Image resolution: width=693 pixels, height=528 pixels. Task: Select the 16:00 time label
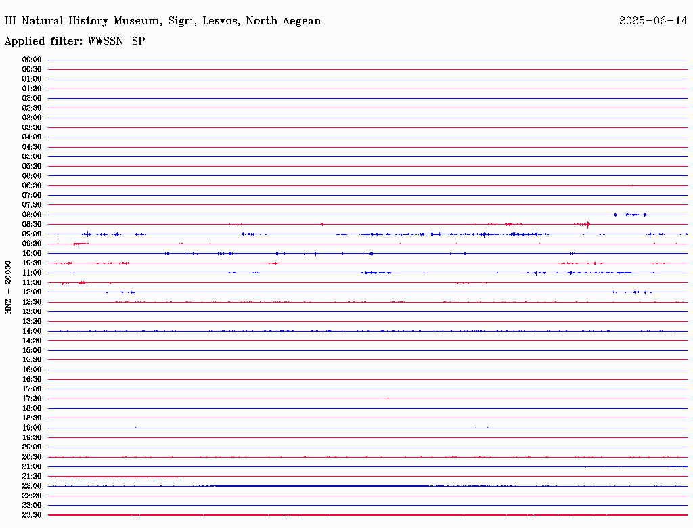tap(32, 370)
